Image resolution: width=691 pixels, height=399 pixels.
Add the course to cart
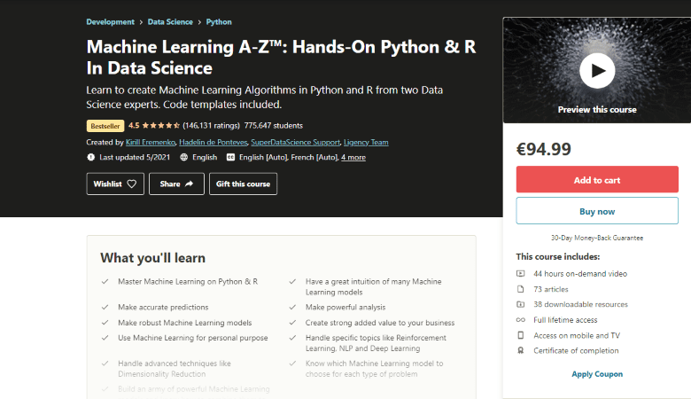[x=596, y=180]
